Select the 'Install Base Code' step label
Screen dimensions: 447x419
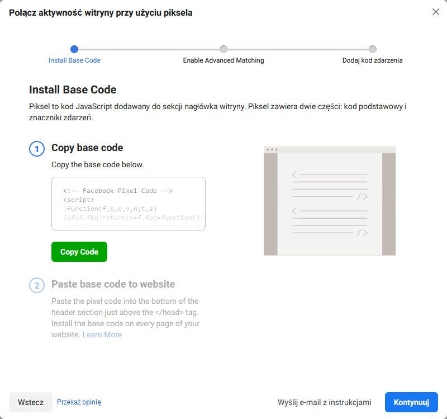pyautogui.click(x=74, y=60)
